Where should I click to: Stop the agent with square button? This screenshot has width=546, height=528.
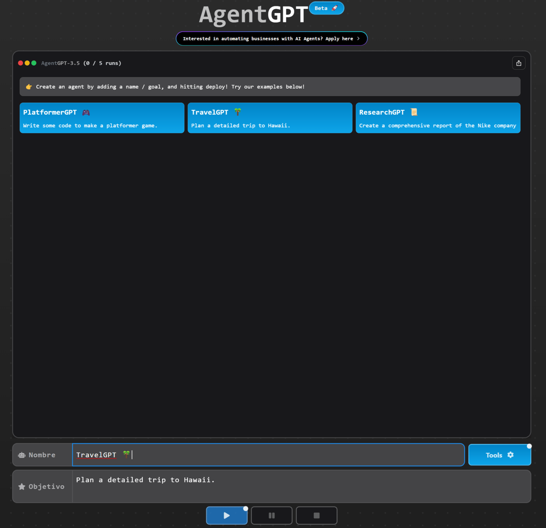click(x=317, y=515)
